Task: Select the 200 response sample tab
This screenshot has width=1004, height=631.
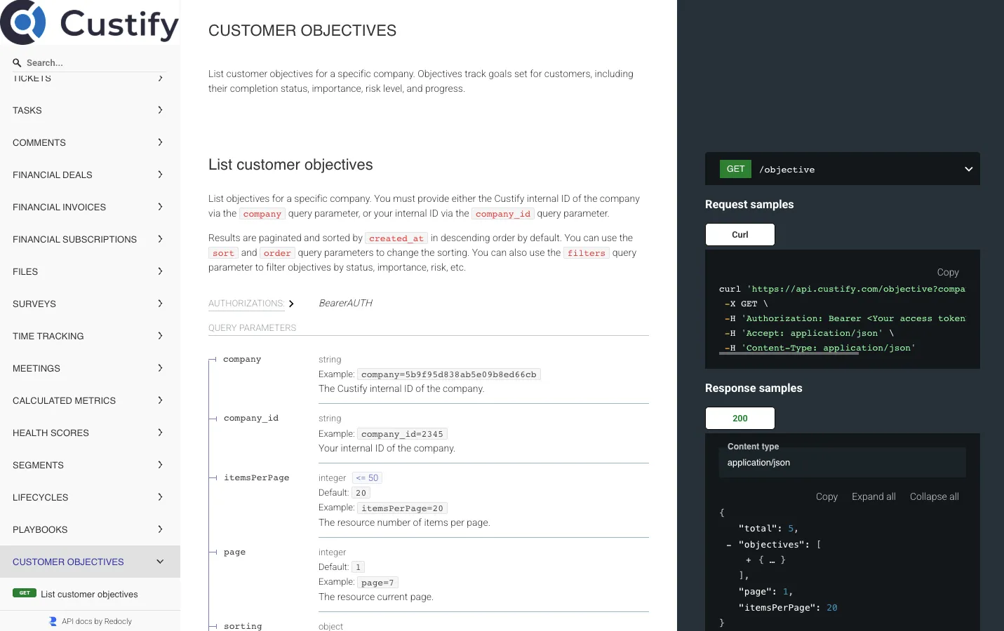Action: tap(740, 419)
